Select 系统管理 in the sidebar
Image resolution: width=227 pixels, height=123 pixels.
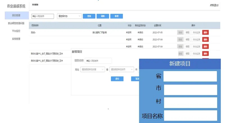tap(16, 39)
